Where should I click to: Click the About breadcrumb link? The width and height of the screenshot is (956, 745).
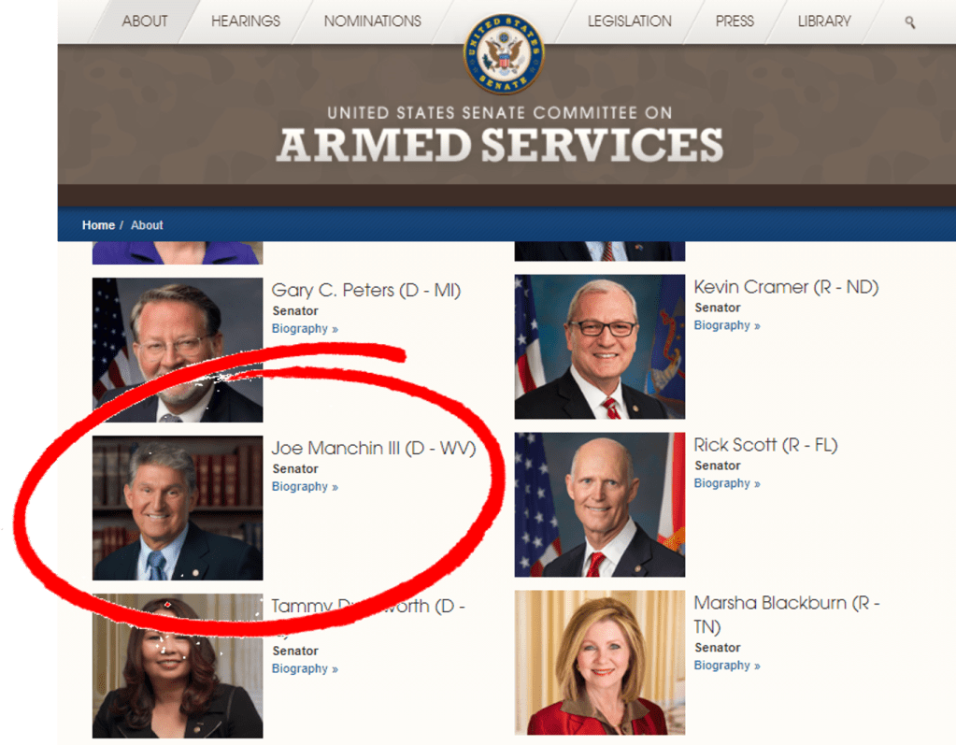[147, 225]
